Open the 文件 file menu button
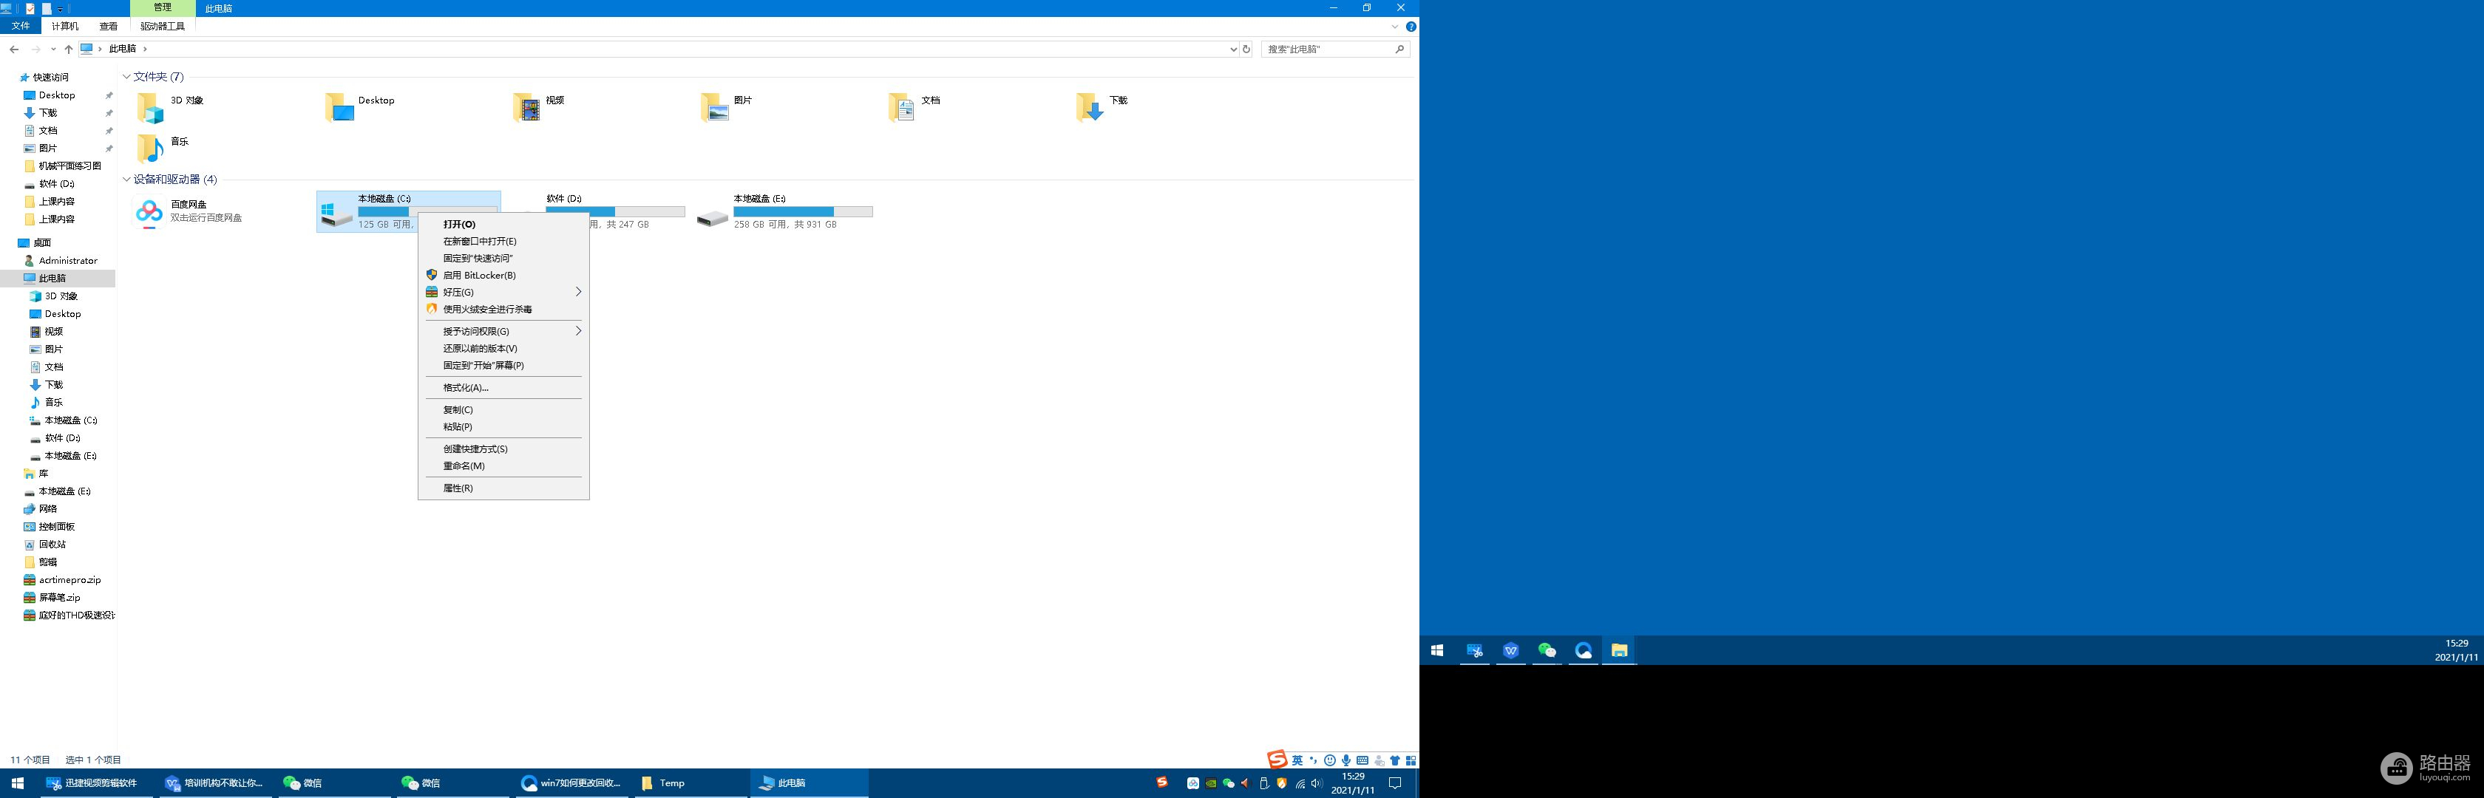Viewport: 2484px width, 798px height. tap(20, 27)
